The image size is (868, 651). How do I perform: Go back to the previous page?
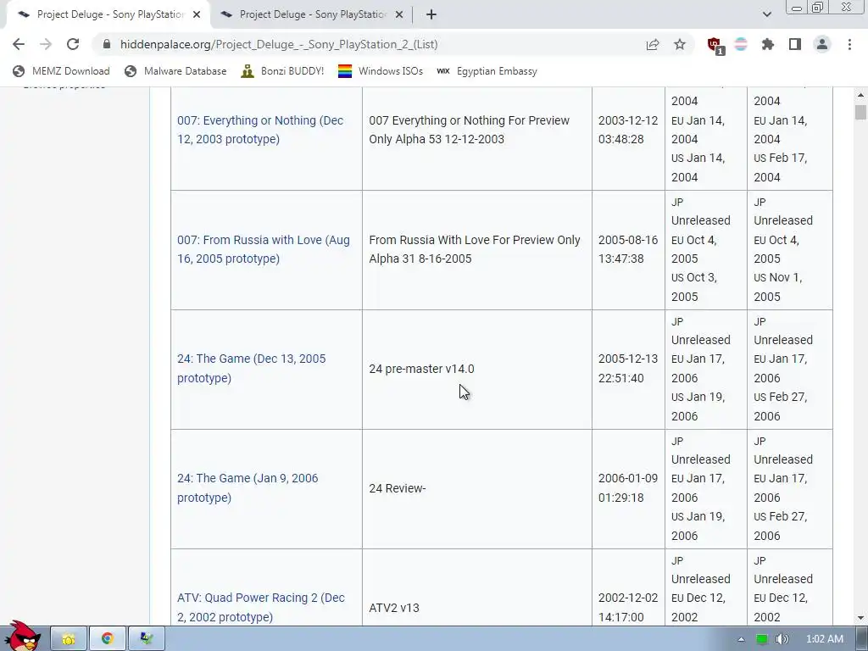click(x=19, y=44)
